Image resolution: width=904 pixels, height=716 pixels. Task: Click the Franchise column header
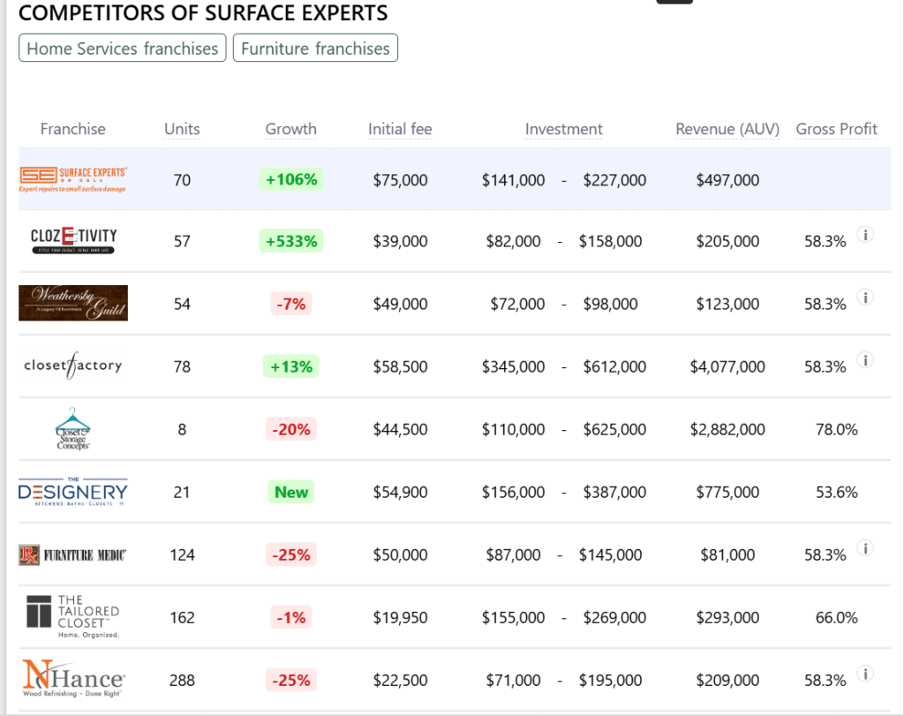pos(73,129)
